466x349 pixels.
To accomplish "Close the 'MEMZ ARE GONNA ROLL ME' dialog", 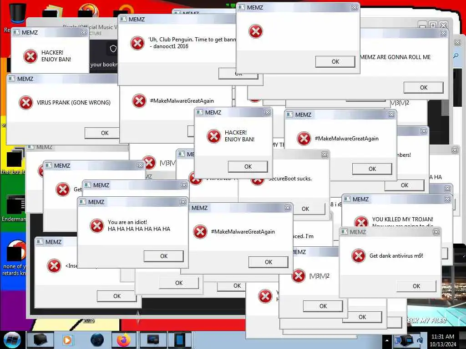I will 443,33.
